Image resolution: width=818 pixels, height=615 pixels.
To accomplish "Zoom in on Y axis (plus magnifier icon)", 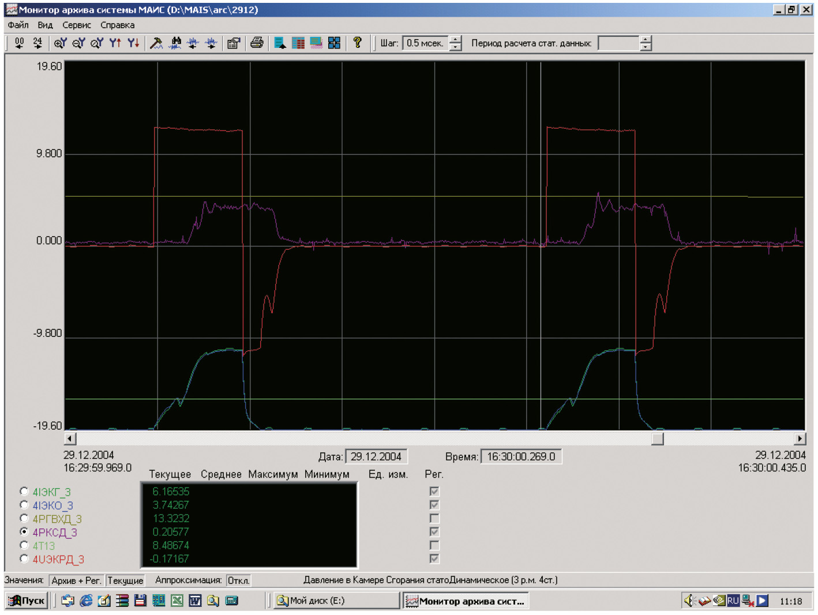I will pos(60,43).
